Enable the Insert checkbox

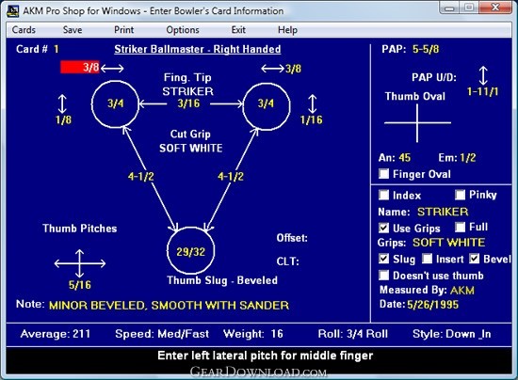(x=427, y=259)
